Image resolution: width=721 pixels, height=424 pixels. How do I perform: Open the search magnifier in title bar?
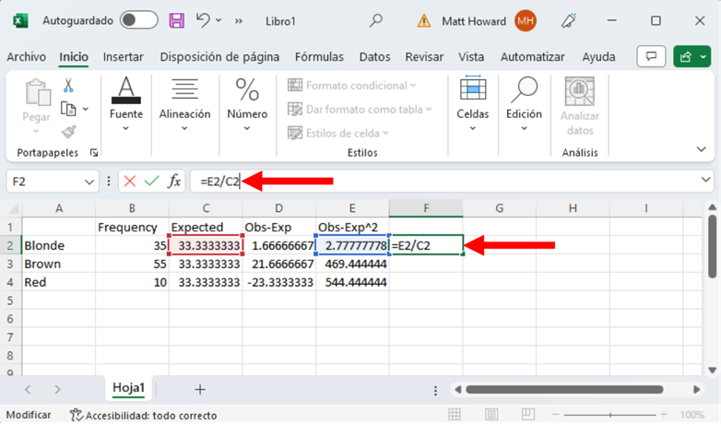pos(375,20)
